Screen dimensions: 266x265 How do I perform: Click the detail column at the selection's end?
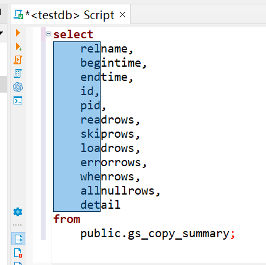(x=100, y=205)
